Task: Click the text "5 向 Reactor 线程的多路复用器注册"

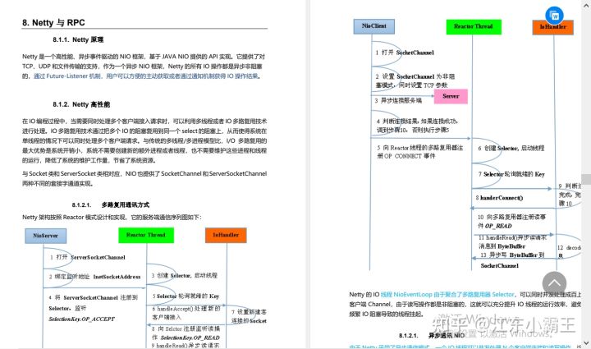Action: [420, 152]
